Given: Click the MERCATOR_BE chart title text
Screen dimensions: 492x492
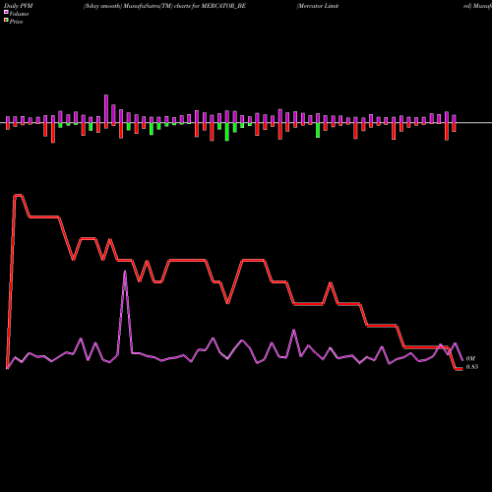Looking at the screenshot, I should [164, 6].
